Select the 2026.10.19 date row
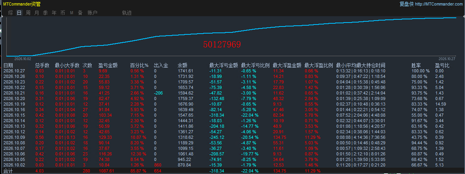The image size is (465, 174). point(232,104)
